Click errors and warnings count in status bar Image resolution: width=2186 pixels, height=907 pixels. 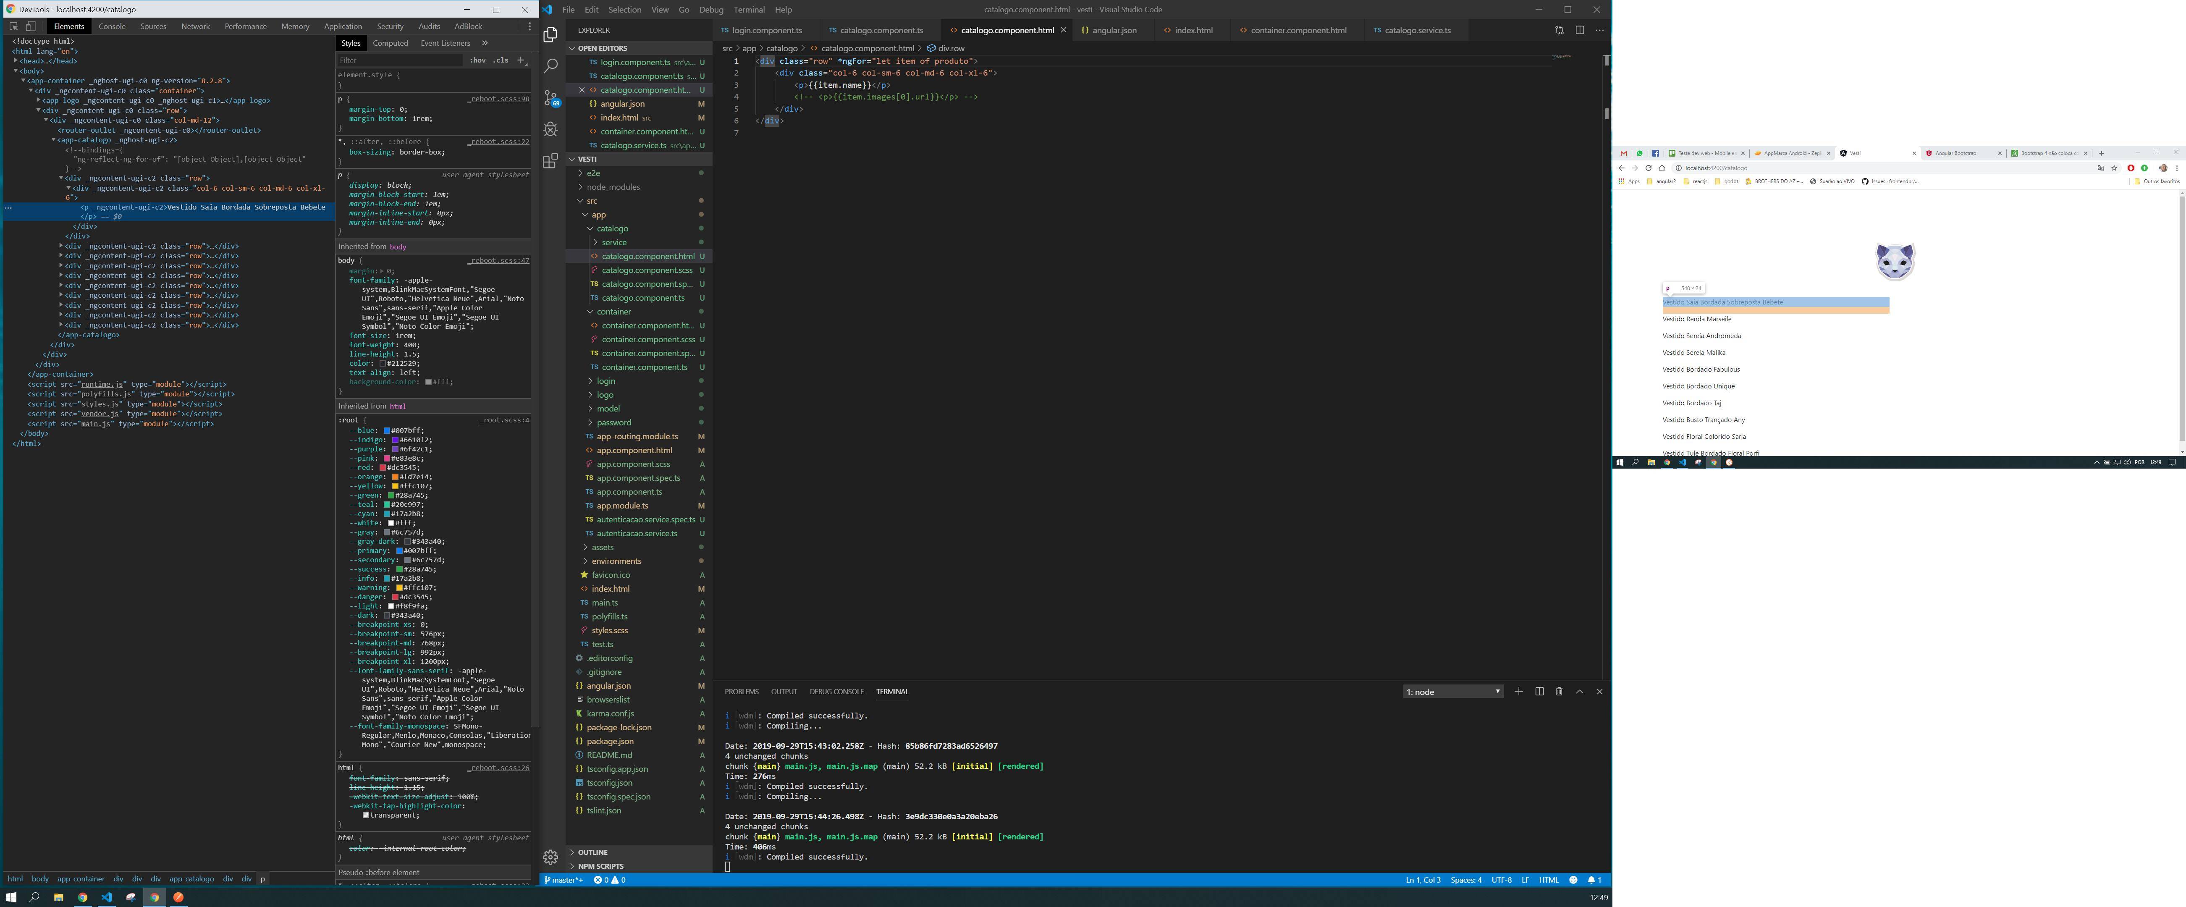coord(609,880)
